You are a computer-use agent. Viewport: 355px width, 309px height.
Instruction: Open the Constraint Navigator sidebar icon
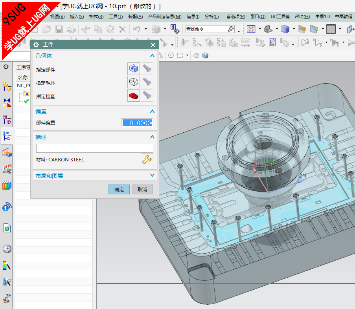pyautogui.click(x=7, y=103)
